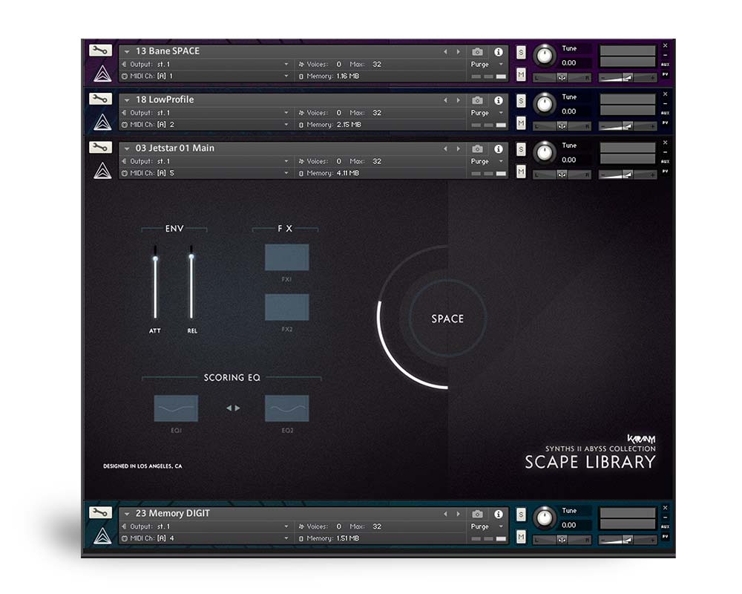
Task: Click the ATT envelope slider
Action: point(155,282)
